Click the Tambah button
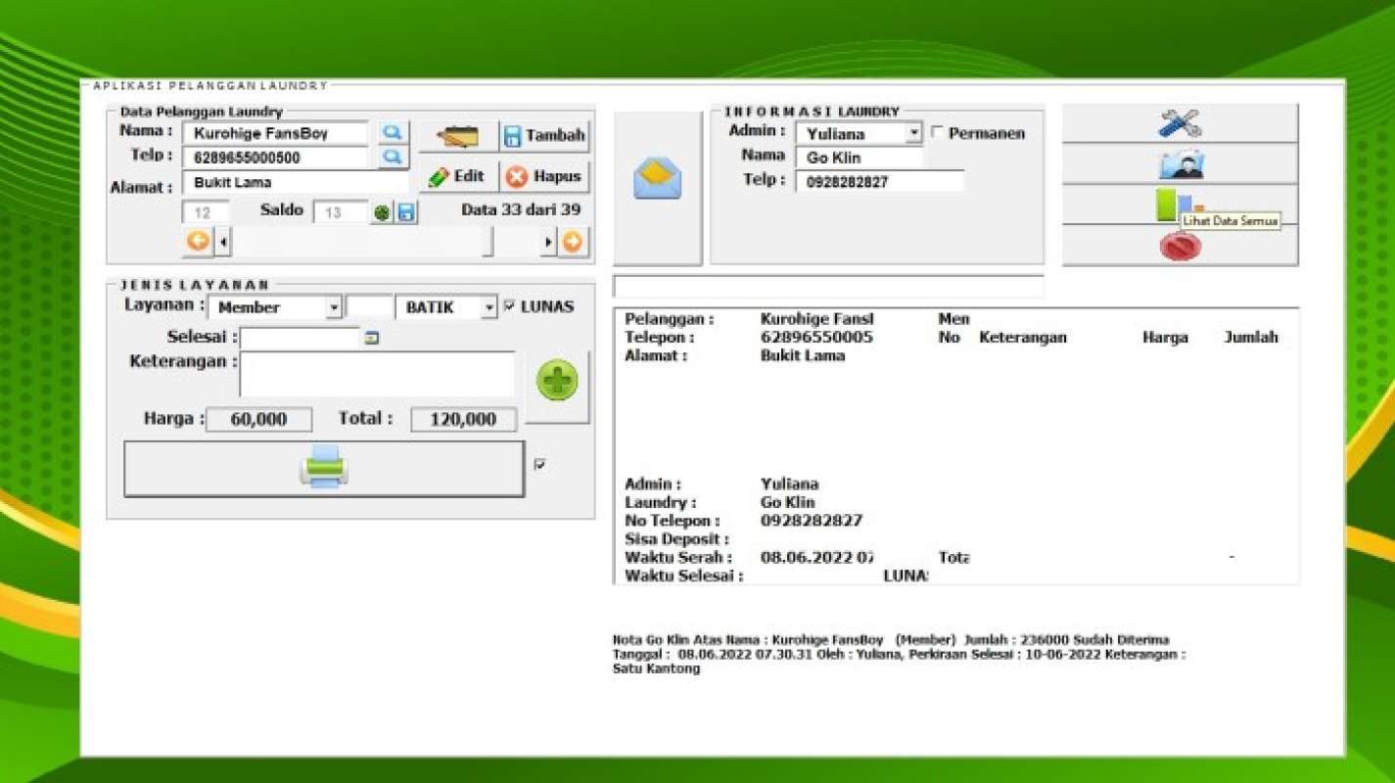1395x783 pixels. pos(544,136)
